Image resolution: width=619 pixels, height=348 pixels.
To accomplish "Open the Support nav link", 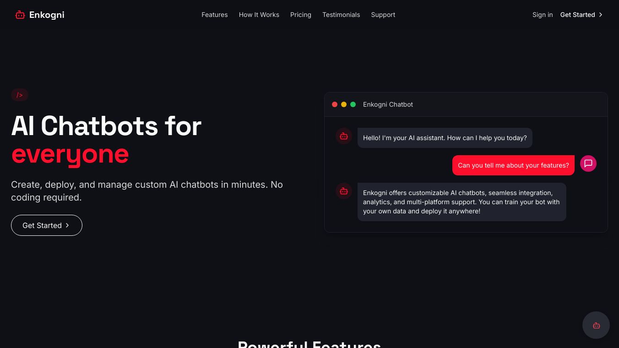I will tap(383, 15).
